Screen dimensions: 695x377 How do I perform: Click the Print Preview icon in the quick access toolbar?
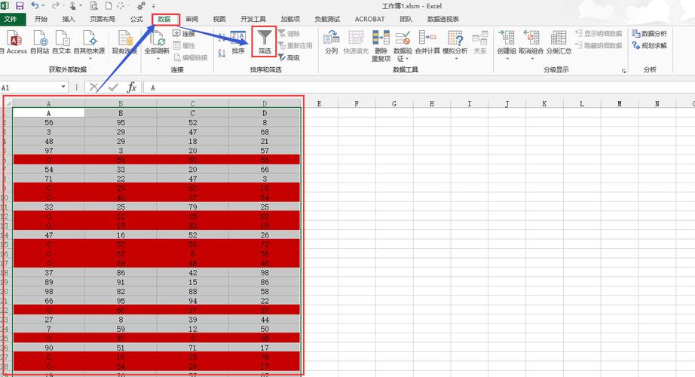[94, 6]
